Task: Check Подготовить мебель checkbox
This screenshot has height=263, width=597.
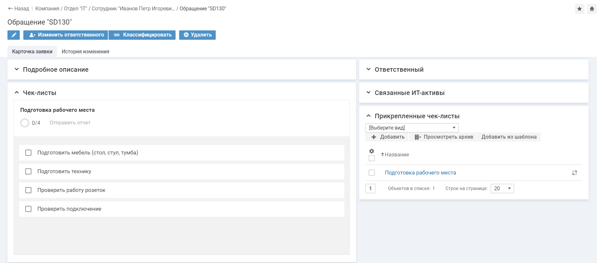Action: [29, 153]
